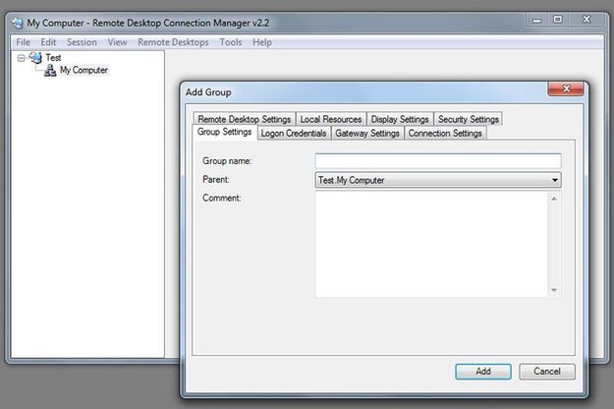Open the Session menu

pyautogui.click(x=82, y=42)
